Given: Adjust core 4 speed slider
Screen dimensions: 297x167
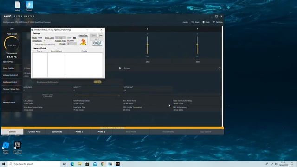Looking at the screenshot, I should click(x=197, y=45).
